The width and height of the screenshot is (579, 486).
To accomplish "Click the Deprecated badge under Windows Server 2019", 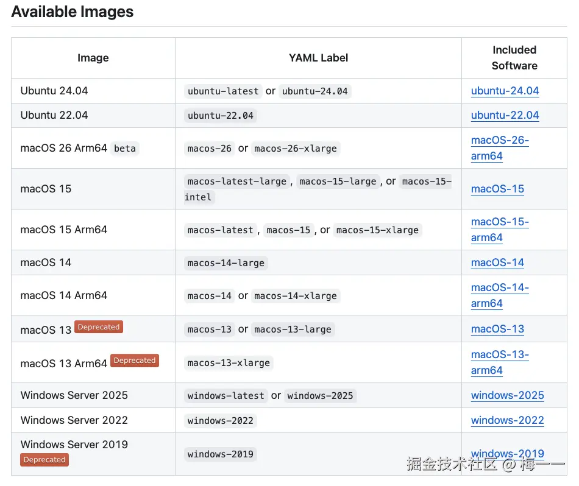I will 44,460.
